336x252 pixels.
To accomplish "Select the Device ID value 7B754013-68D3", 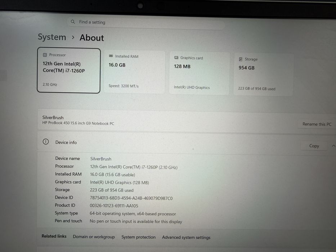I will point(131,198).
